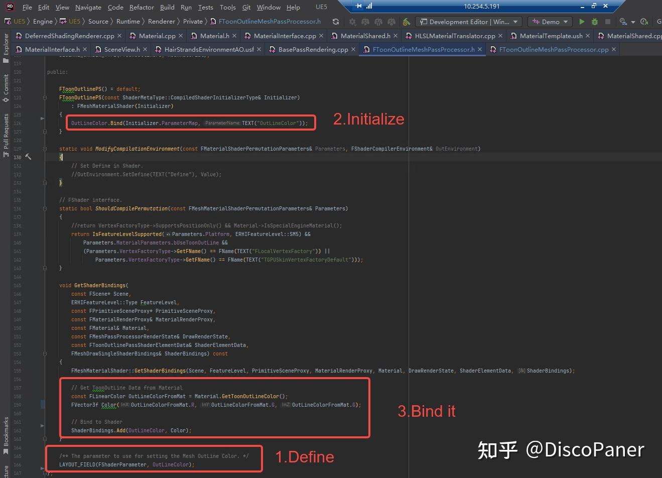
Task: Click the build hammer icon in toolbar
Action: [407, 22]
